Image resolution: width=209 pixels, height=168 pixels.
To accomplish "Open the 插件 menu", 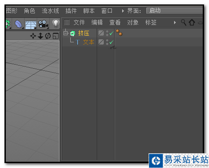I will pyautogui.click(x=71, y=11).
